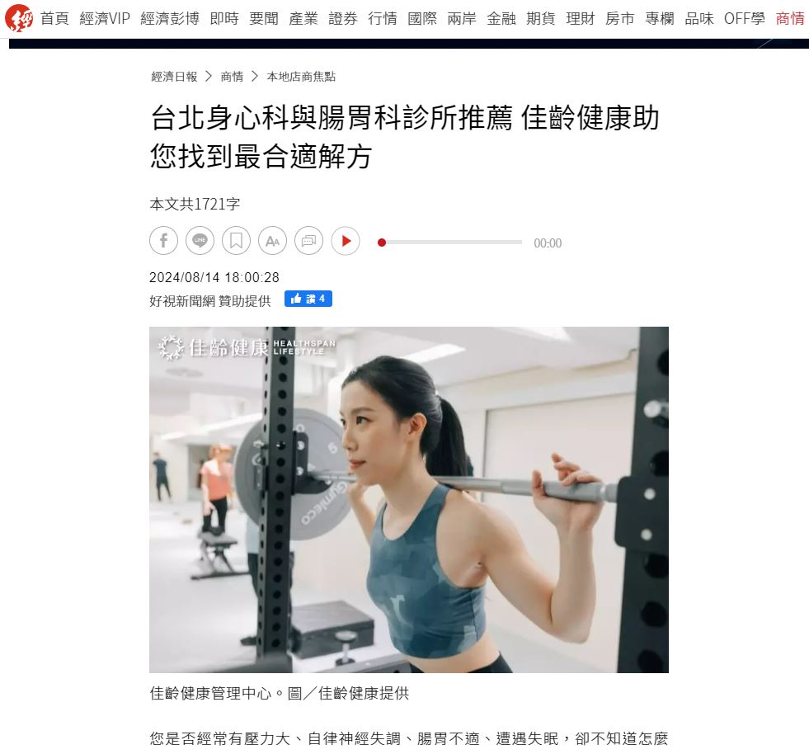Share article via Facebook icon
809x754 pixels.
(163, 241)
